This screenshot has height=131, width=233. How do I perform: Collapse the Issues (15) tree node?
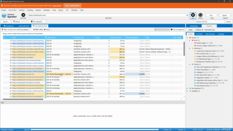pyautogui.click(x=187, y=38)
